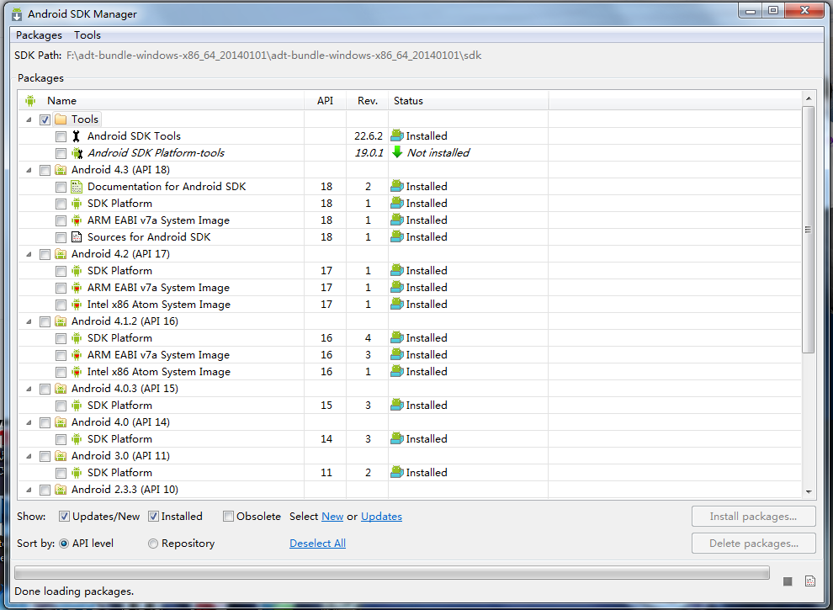
Task: Click the API 11 SDK Platform android icon
Action: click(x=77, y=472)
